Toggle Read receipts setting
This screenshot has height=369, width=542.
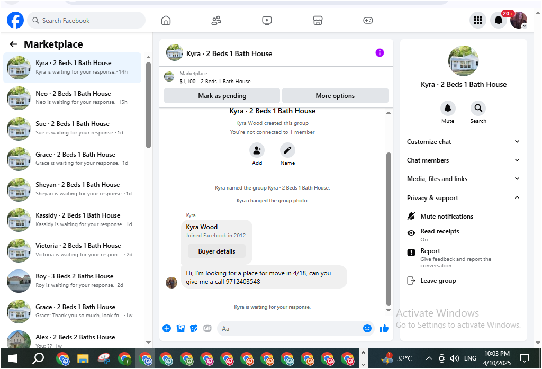[463, 235]
